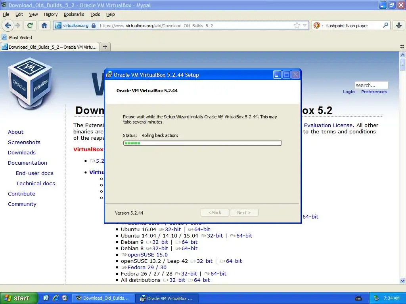Launch Internet Explorer from Quick Launch
The height and width of the screenshot is (304, 406).
(56, 298)
